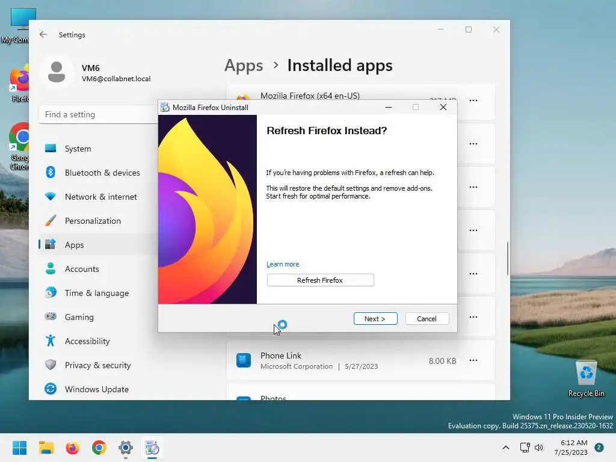Launch Google Chrome from the taskbar
Screen dimensions: 616x462
point(99,448)
